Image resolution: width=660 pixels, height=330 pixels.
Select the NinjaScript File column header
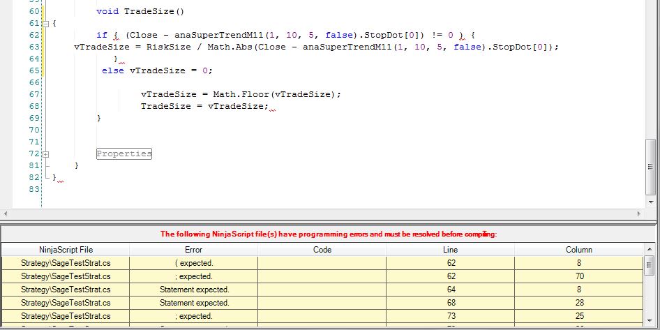coord(66,250)
